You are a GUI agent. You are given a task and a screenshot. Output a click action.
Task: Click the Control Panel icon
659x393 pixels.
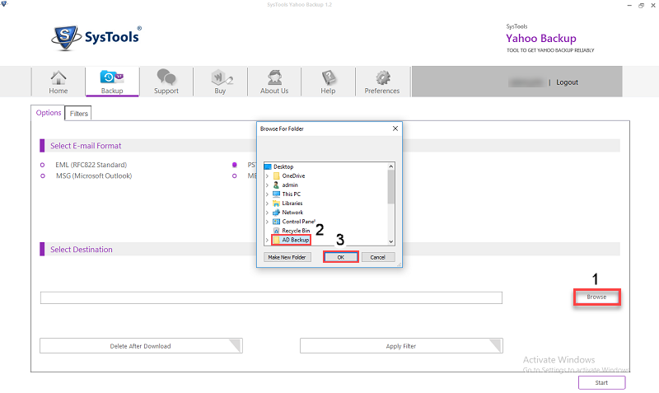(x=276, y=222)
